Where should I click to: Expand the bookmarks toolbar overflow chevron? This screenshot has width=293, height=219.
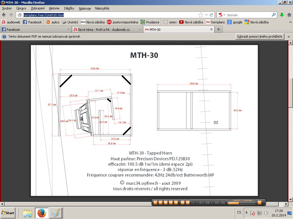point(290,22)
